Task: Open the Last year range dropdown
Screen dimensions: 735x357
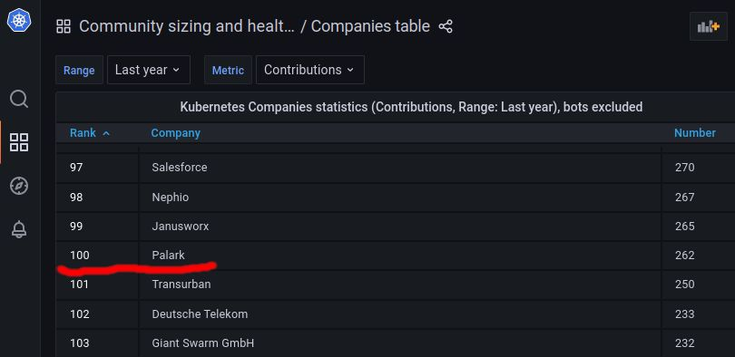Action: (149, 70)
